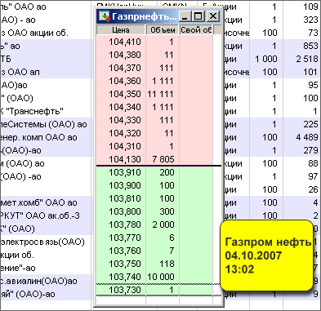Select the 104,380 ask price cell
Image resolution: width=321 pixels, height=311 pixels.
point(121,55)
